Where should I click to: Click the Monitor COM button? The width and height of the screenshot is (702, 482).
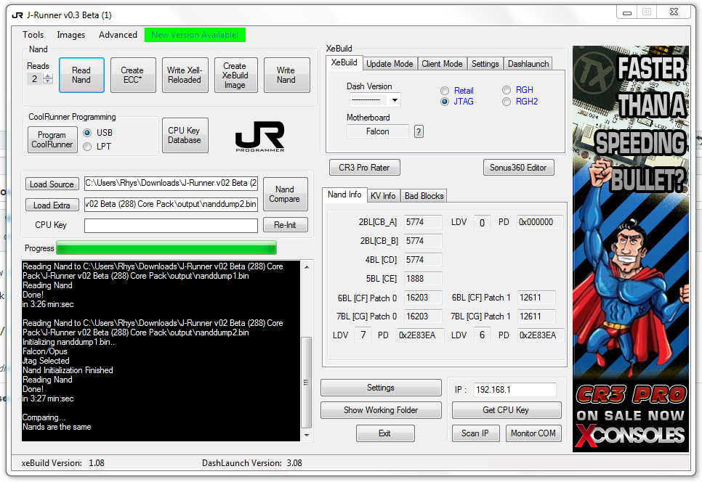(x=533, y=433)
